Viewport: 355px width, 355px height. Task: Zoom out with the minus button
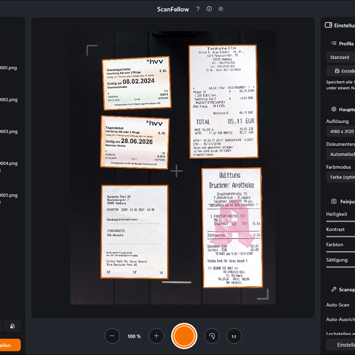coord(112,336)
